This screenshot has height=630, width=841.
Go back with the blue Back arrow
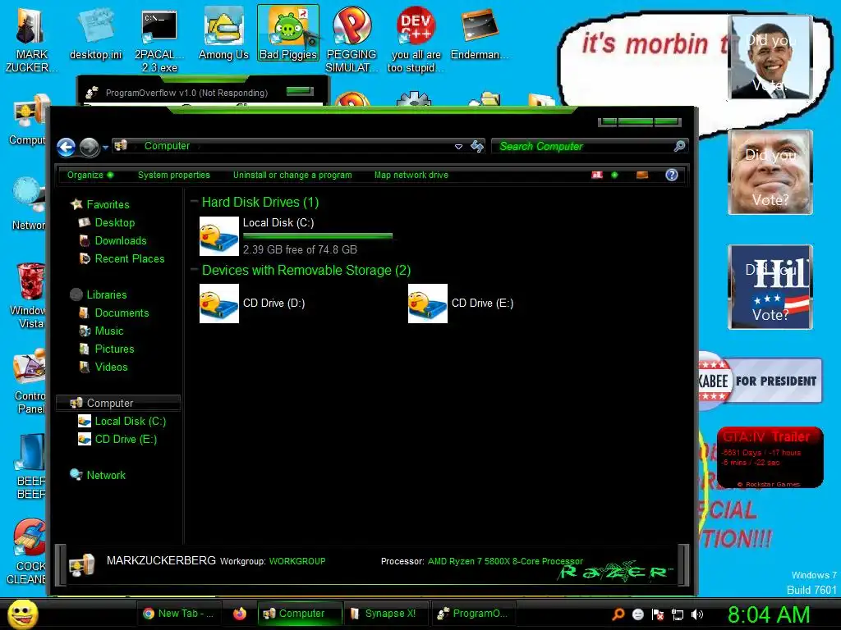pyautogui.click(x=67, y=147)
